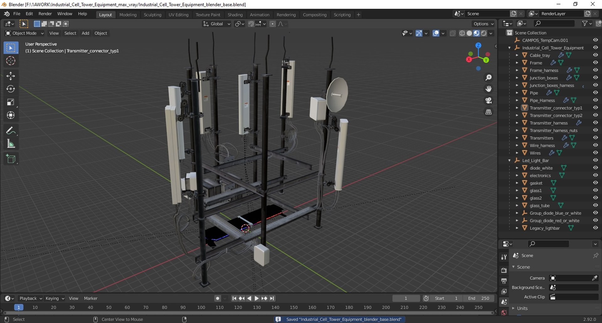This screenshot has width=602, height=323.
Task: Toggle viewport overlays button
Action: click(x=436, y=33)
